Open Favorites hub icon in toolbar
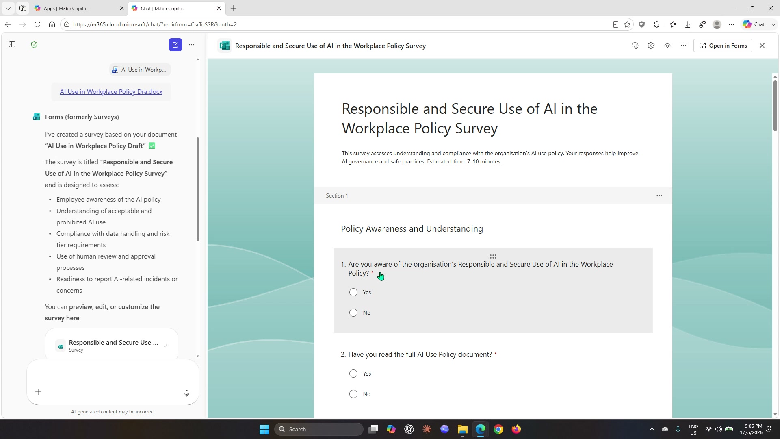The height and width of the screenshot is (439, 780). pos(673,24)
